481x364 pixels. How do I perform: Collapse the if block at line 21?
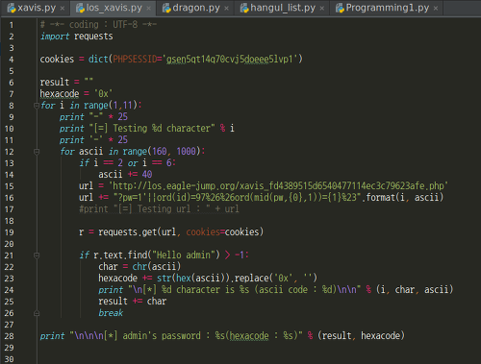coord(37,255)
